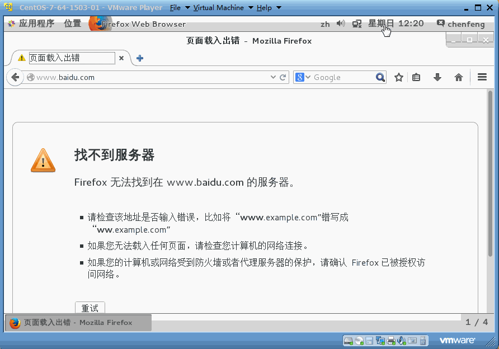Open a new tab with plus icon

point(140,58)
